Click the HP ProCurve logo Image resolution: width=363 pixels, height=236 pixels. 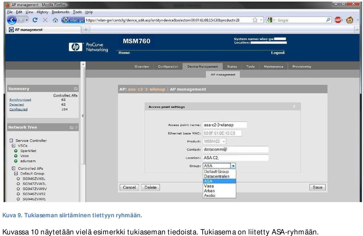pyautogui.click(x=88, y=47)
